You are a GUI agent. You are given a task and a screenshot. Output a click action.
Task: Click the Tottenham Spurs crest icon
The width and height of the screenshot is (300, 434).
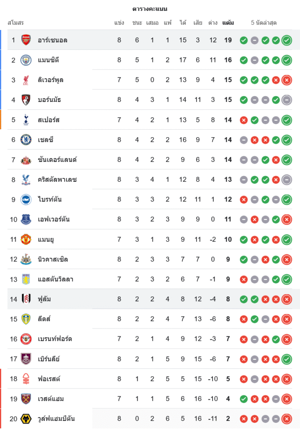tap(26, 120)
